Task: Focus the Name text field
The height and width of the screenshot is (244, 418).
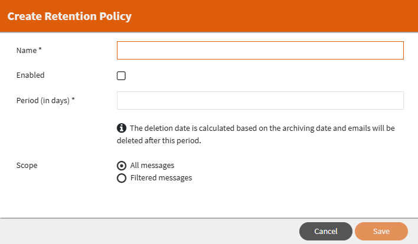Action: [x=260, y=51]
